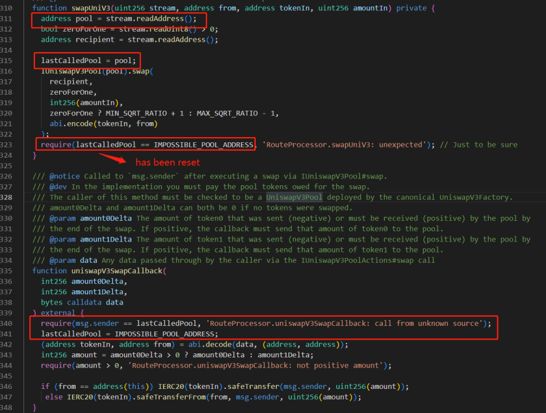Click '@notice' tag on line 326
Screen dimensions: 546x413
point(65,176)
